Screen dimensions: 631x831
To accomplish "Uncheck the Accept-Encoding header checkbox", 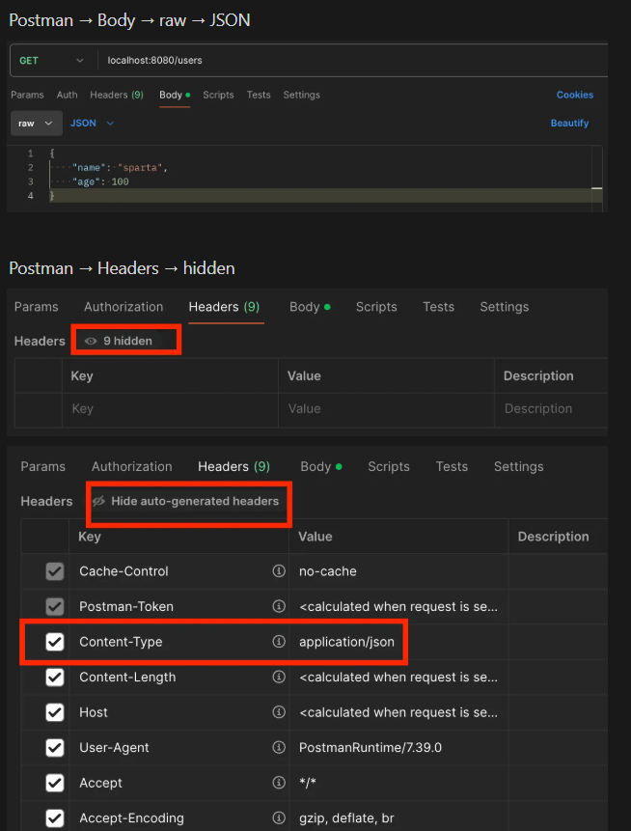I will point(55,818).
